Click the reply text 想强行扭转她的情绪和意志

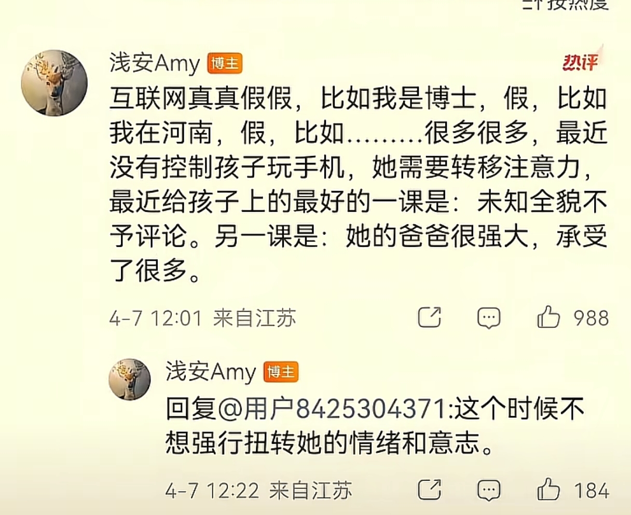[329, 444]
